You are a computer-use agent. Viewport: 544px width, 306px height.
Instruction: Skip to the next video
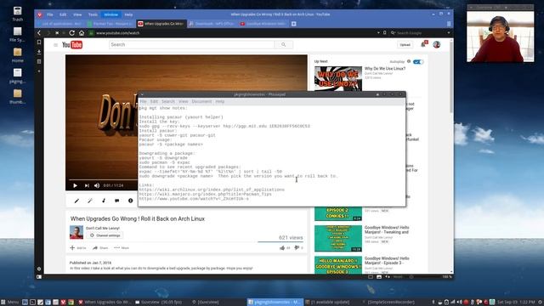point(87,185)
